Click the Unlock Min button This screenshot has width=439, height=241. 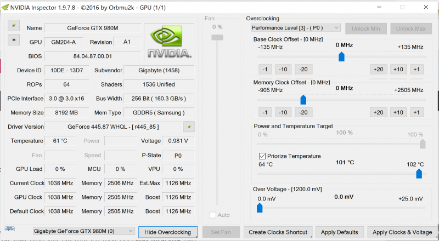pos(366,28)
